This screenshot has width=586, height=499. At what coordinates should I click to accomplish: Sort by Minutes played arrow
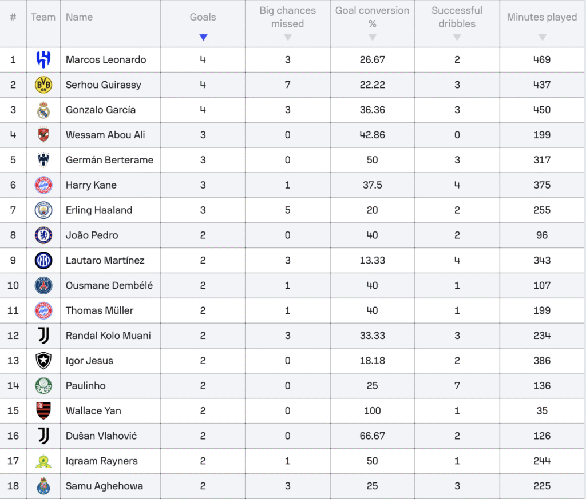(x=543, y=37)
